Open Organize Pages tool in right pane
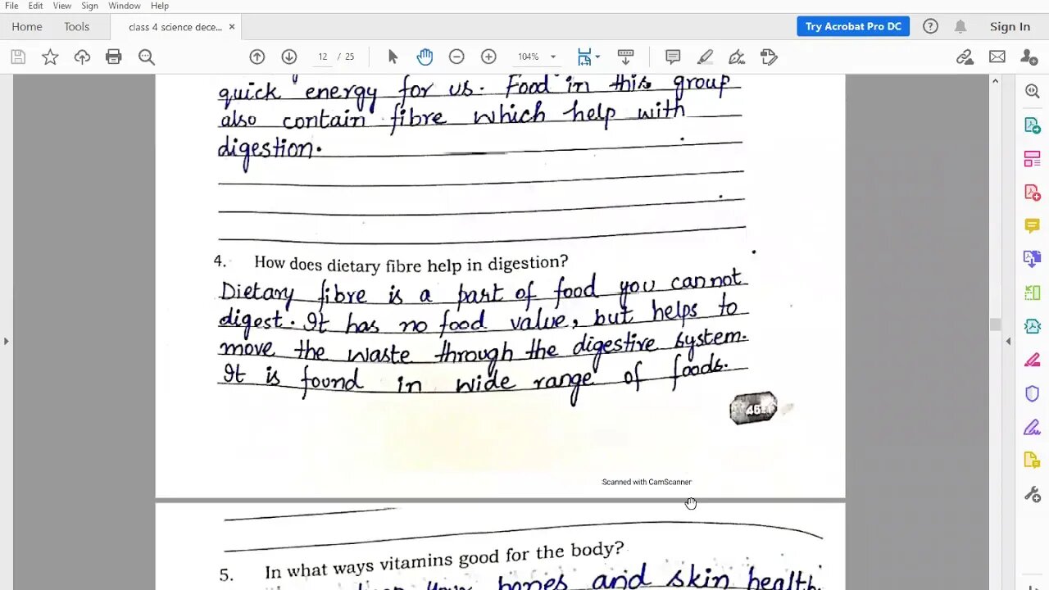This screenshot has width=1049, height=590. click(1033, 159)
